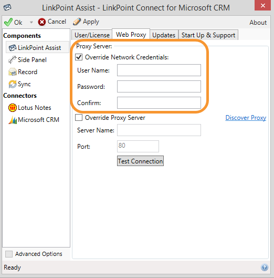
Task: Click the Apply pencil icon
Action: [x=77, y=22]
